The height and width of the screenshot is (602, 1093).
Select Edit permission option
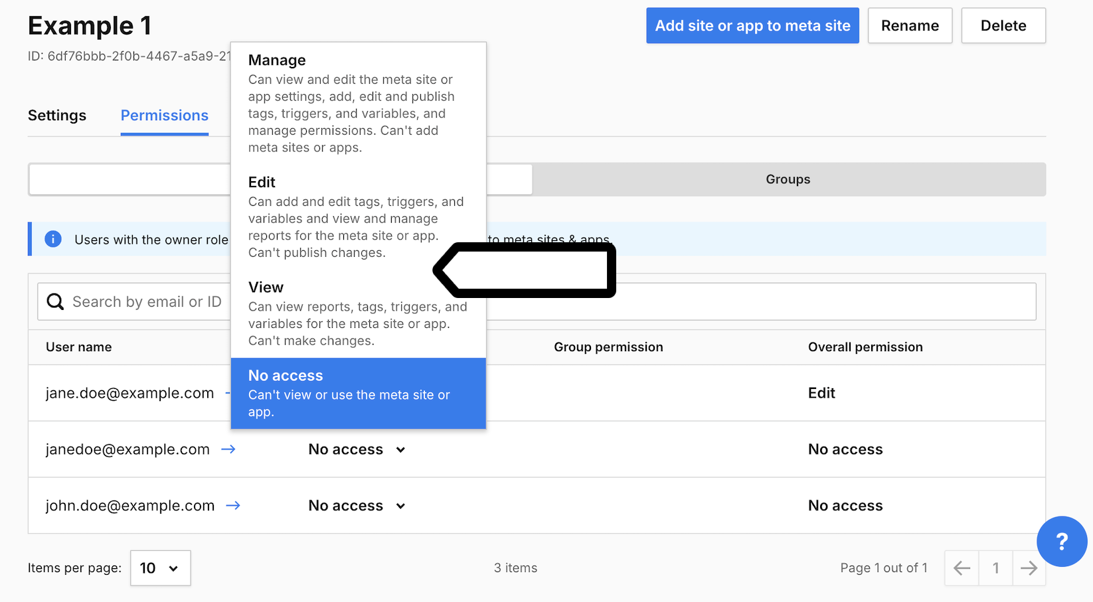point(359,217)
